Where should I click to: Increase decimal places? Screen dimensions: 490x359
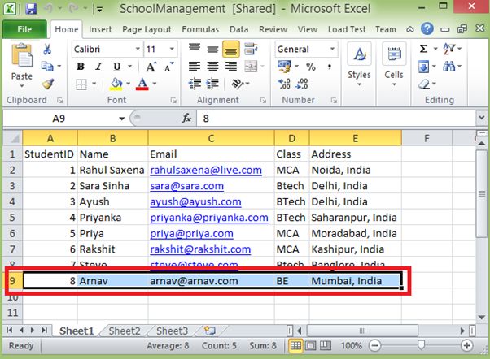click(284, 84)
